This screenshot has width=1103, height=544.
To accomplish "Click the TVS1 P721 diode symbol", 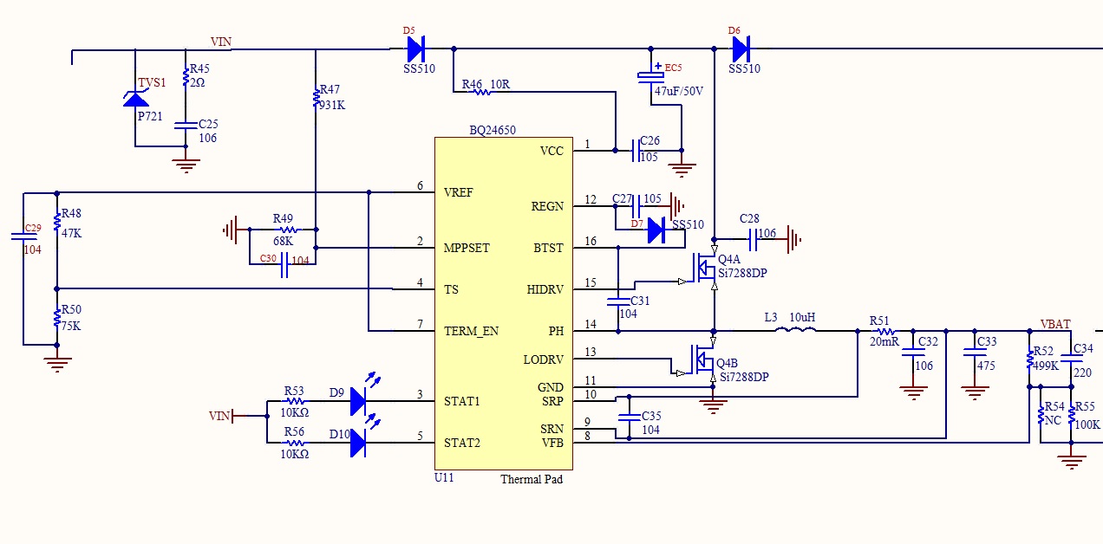I will (136, 99).
